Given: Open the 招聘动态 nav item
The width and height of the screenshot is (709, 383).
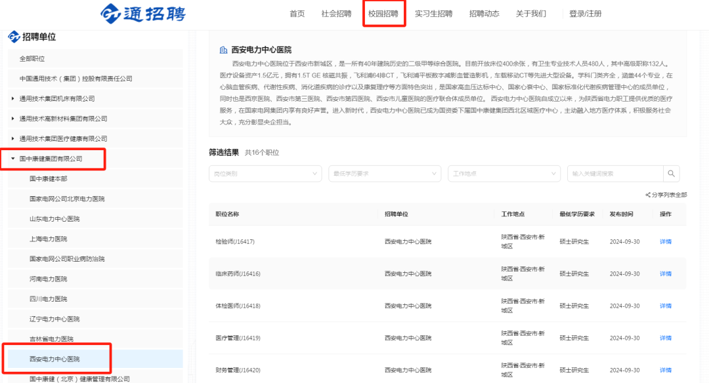Looking at the screenshot, I should (x=484, y=14).
